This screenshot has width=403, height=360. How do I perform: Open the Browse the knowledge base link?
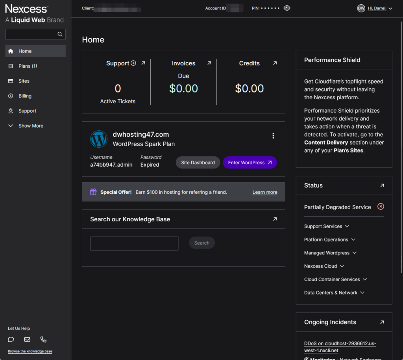click(30, 351)
